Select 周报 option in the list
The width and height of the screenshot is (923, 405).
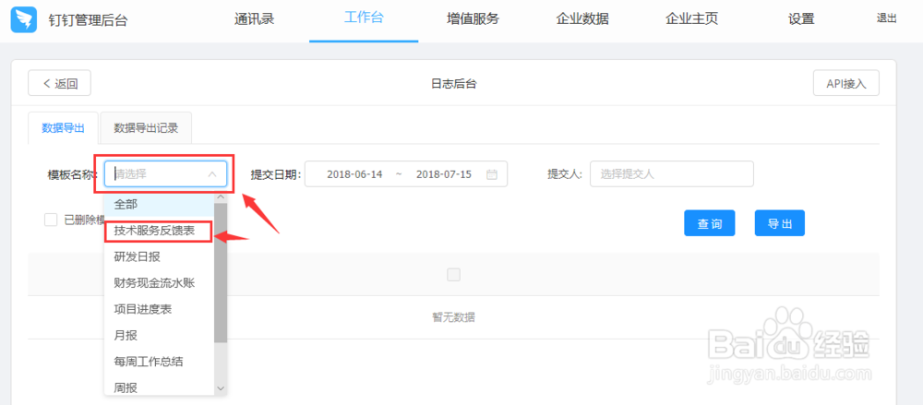159,387
